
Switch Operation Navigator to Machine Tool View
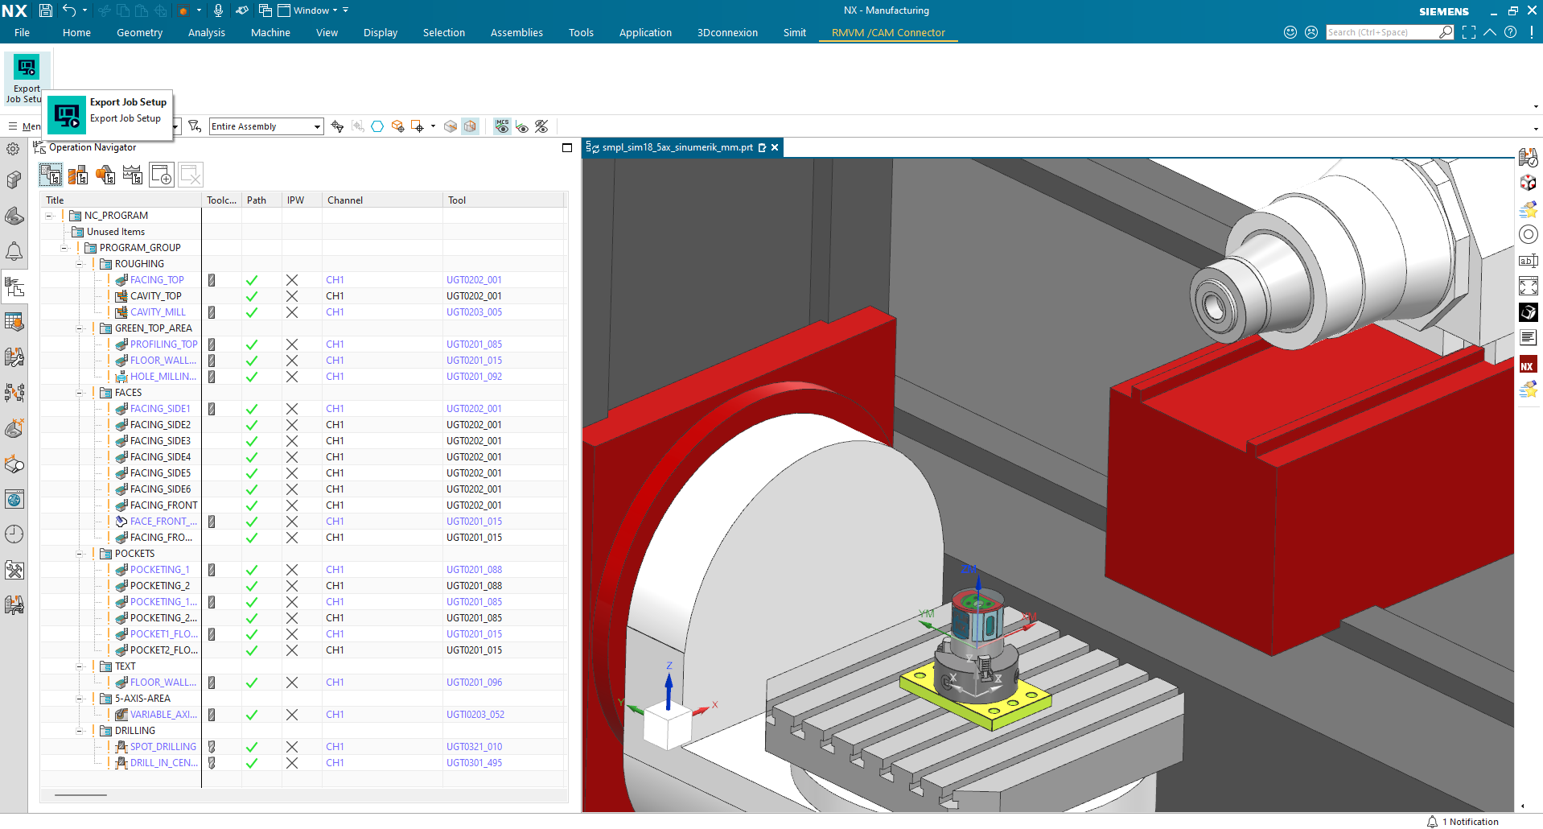pyautogui.click(x=78, y=175)
